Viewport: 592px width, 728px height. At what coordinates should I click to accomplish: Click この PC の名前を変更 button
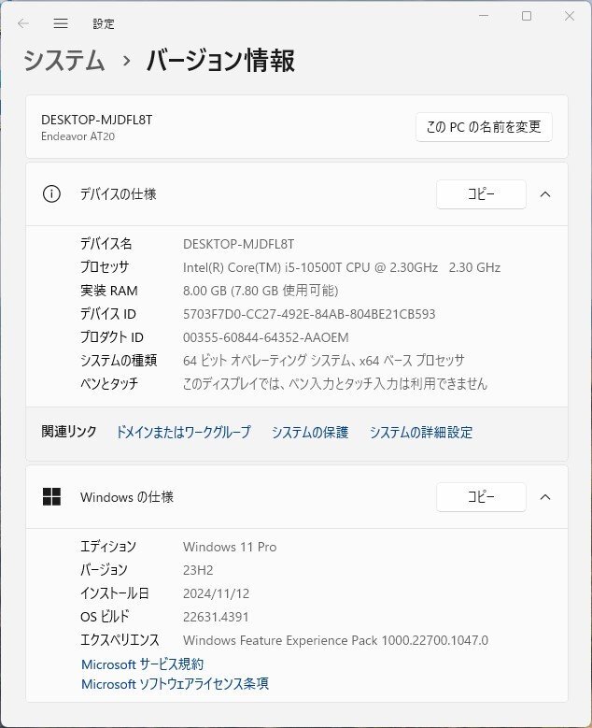[x=484, y=127]
